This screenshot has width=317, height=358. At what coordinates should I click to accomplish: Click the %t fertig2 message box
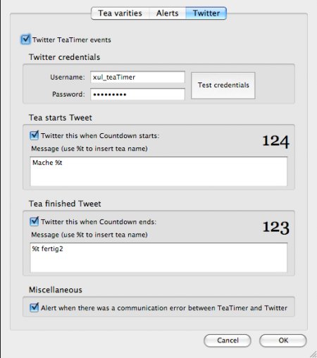pyautogui.click(x=158, y=258)
